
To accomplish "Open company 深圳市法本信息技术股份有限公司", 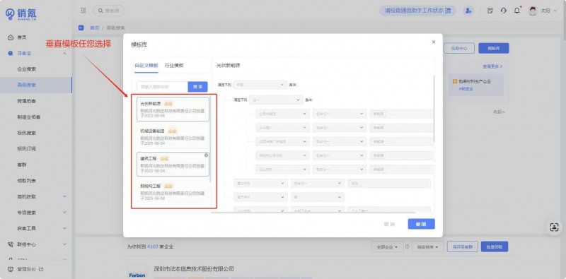I will click(194, 269).
